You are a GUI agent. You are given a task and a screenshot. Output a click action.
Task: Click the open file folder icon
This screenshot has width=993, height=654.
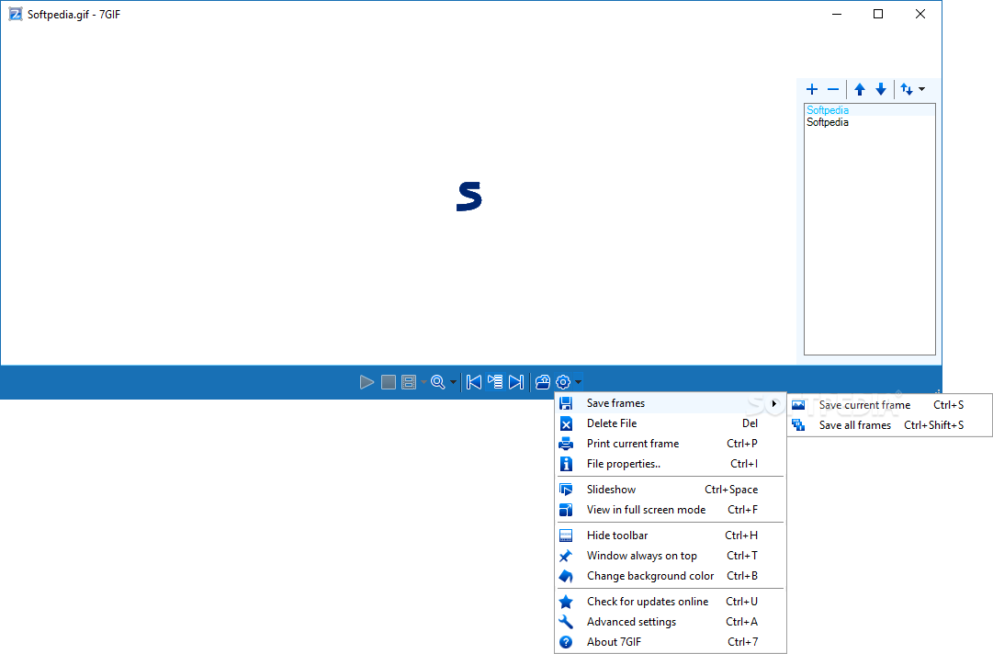pyautogui.click(x=543, y=382)
